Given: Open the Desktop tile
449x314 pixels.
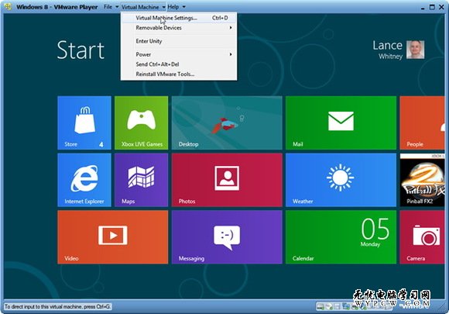Looking at the screenshot, I should tap(227, 122).
